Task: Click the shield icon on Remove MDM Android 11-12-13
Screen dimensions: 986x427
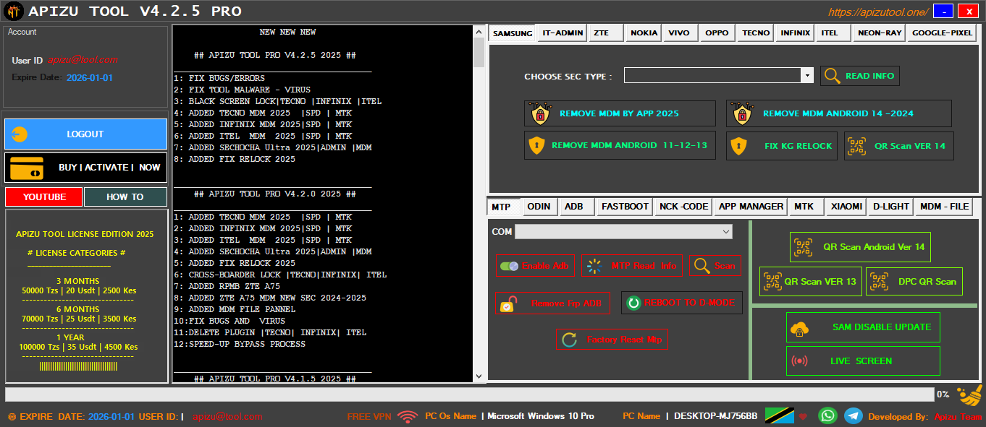Action: [536, 145]
